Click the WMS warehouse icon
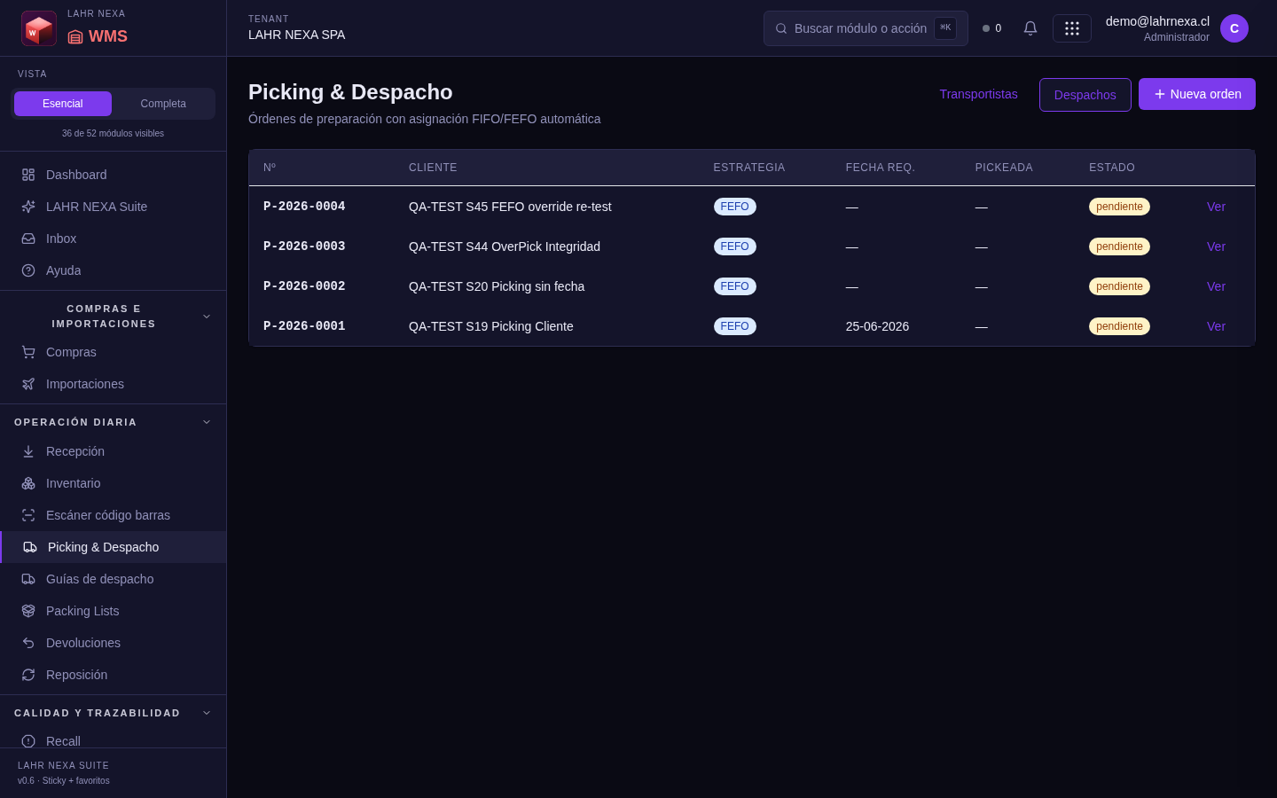This screenshot has height=798, width=1277. [x=75, y=36]
